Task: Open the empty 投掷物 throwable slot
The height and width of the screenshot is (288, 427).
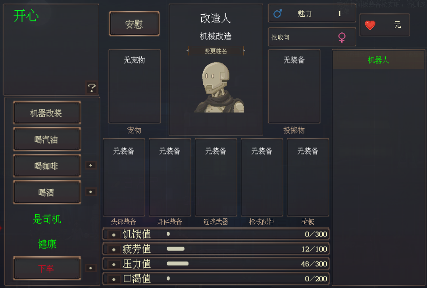Action: coord(294,86)
